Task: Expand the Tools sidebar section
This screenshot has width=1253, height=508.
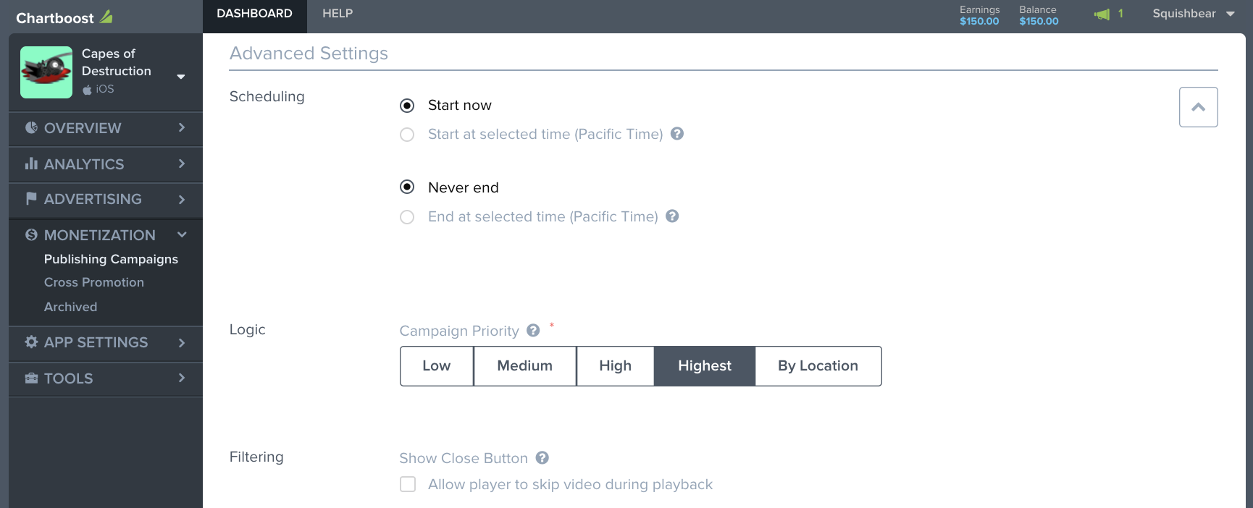Action: (106, 378)
